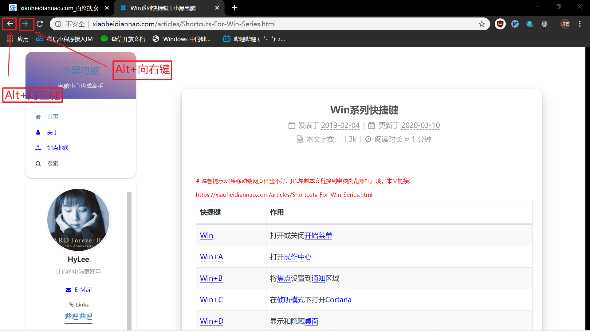This screenshot has height=331, width=590.
Task: Go to 首页 in the sidebar
Action: point(53,117)
